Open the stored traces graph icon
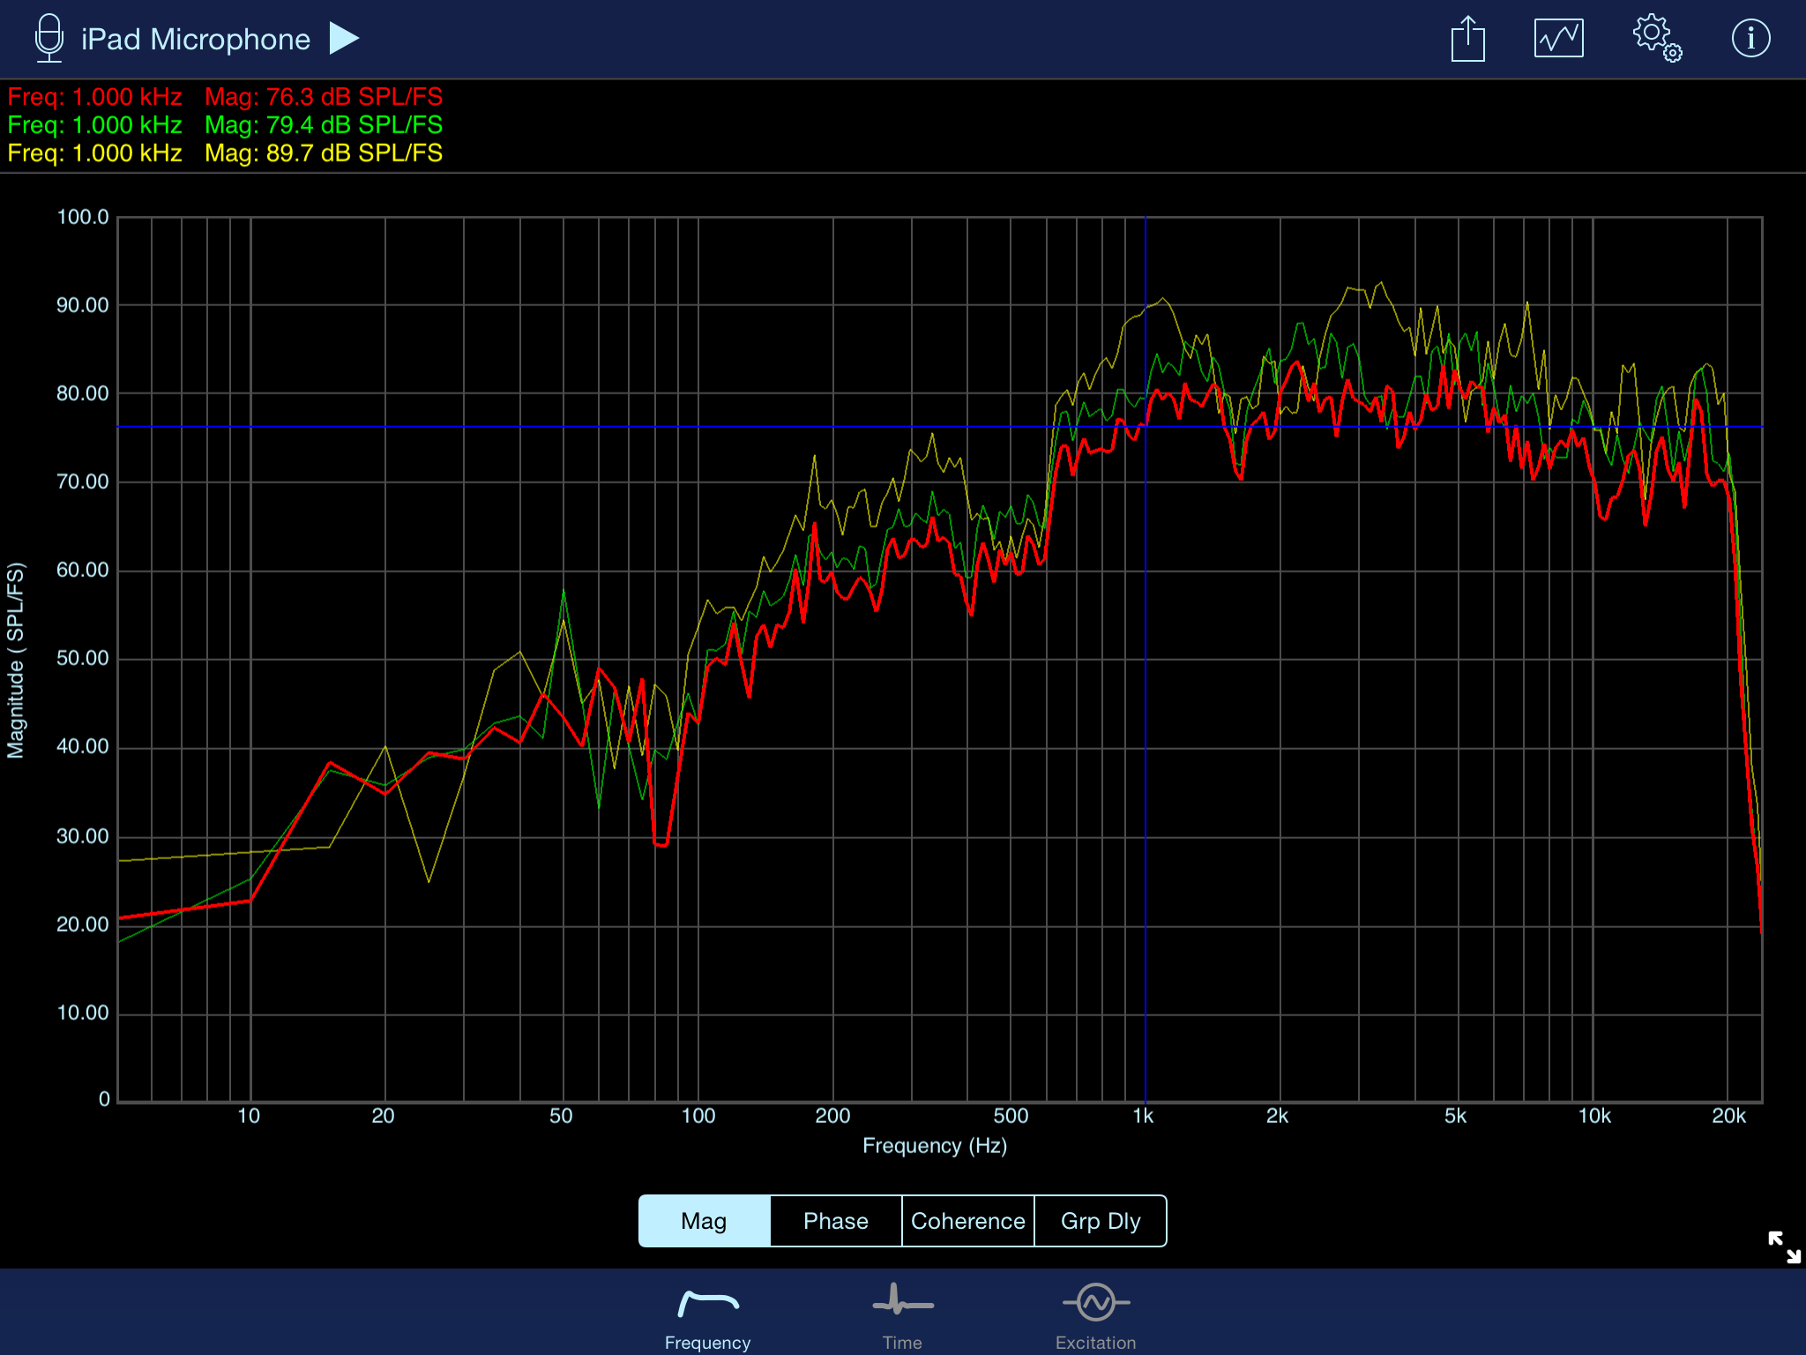 (1558, 39)
